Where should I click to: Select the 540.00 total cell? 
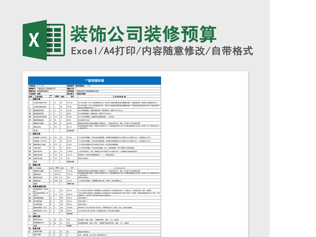pyautogui.click(x=72, y=211)
